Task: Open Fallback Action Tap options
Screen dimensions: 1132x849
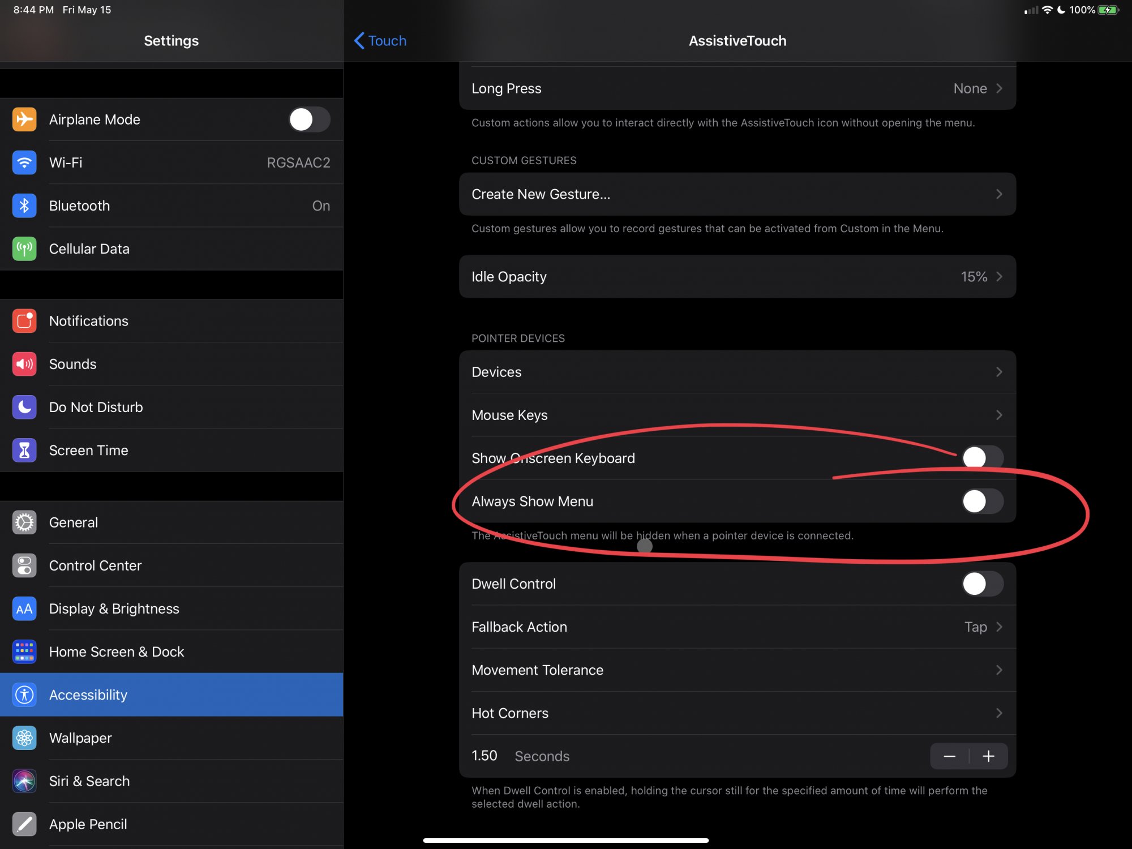Action: (x=737, y=627)
